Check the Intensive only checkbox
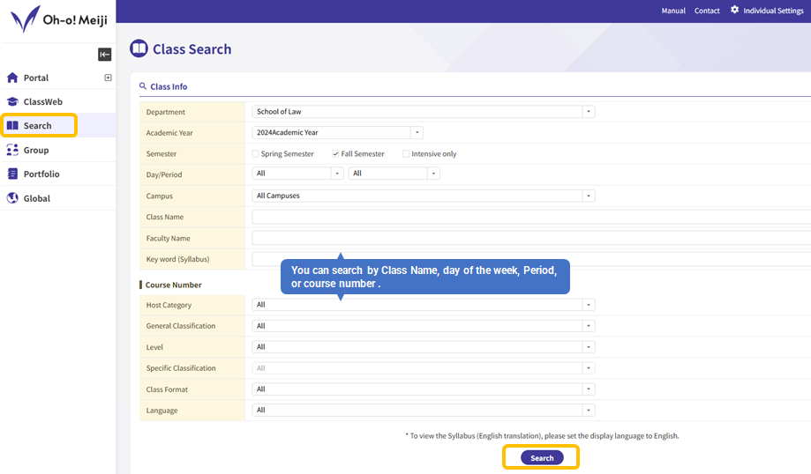Viewport: 811px width, 474px height. 406,154
